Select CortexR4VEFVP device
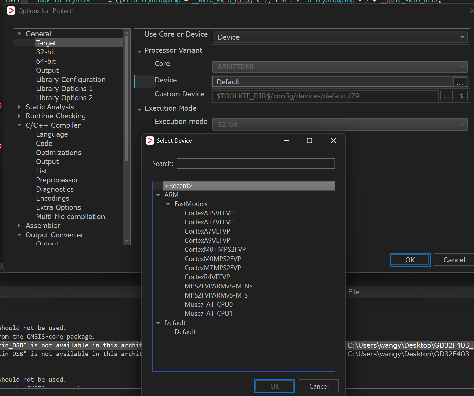 point(207,277)
